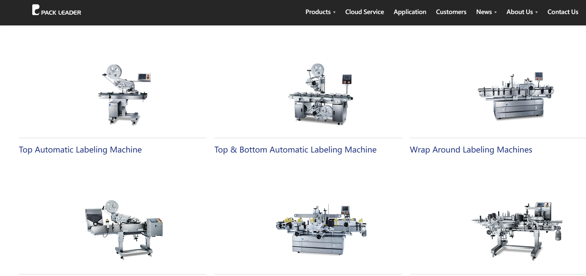Expand the News dropdown arrow
The height and width of the screenshot is (276, 586).
[495, 12]
